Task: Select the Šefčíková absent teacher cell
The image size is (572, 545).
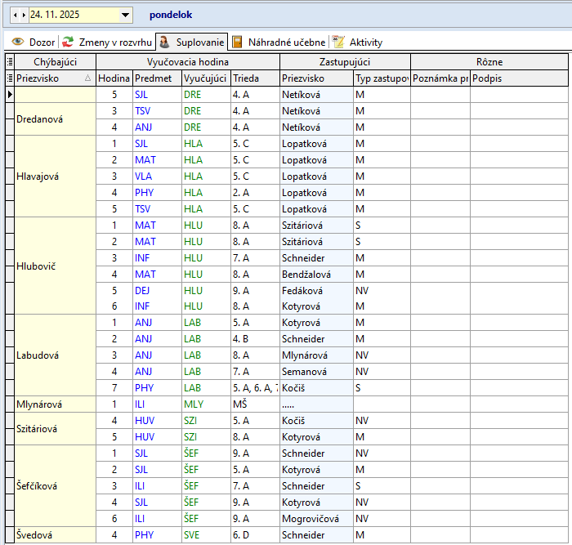Action: [54, 486]
